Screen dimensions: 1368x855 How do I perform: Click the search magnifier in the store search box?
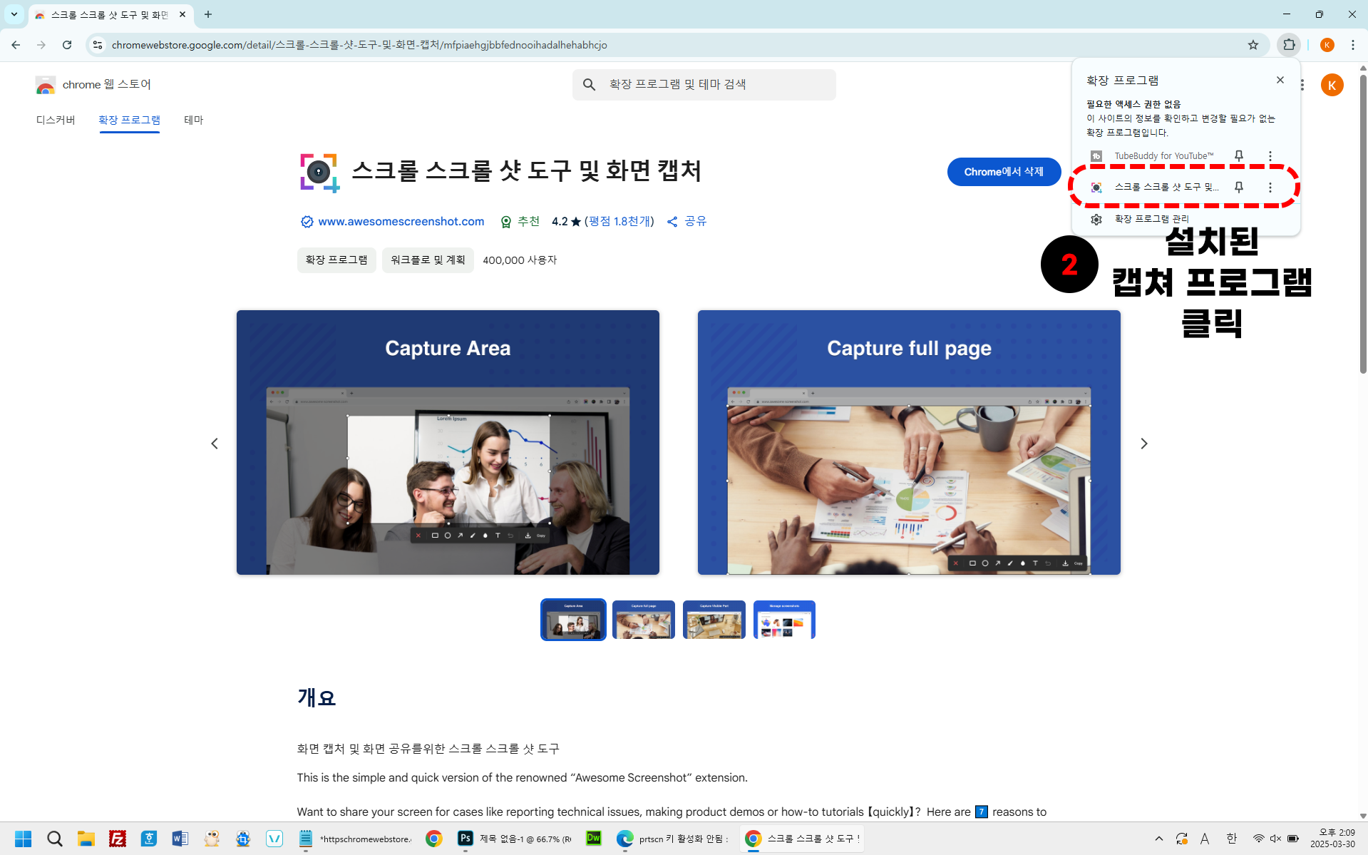[x=589, y=85]
